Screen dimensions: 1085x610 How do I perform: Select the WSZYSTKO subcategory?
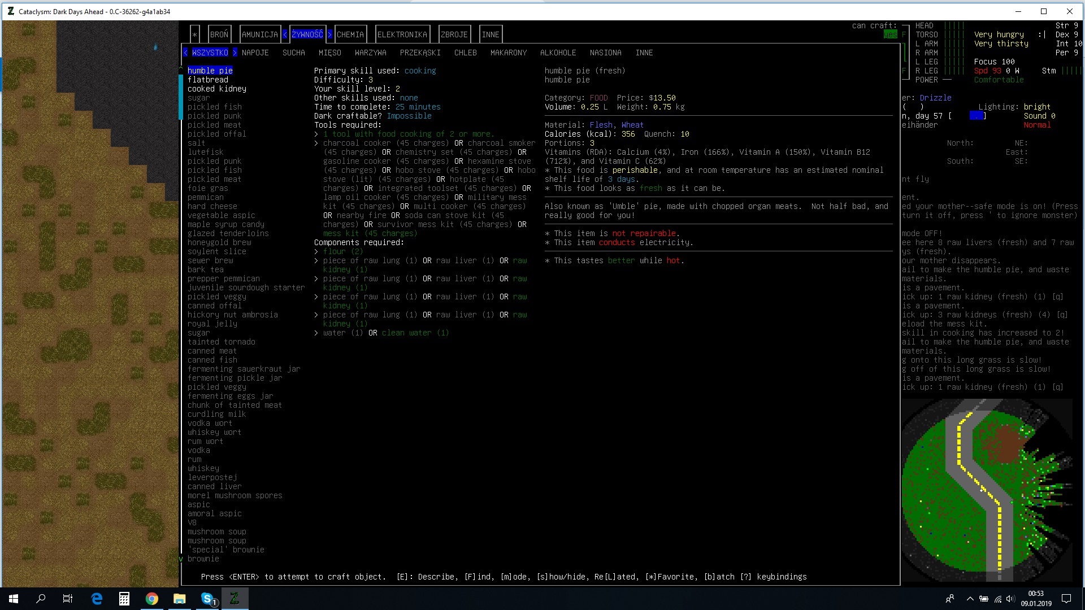tap(210, 53)
